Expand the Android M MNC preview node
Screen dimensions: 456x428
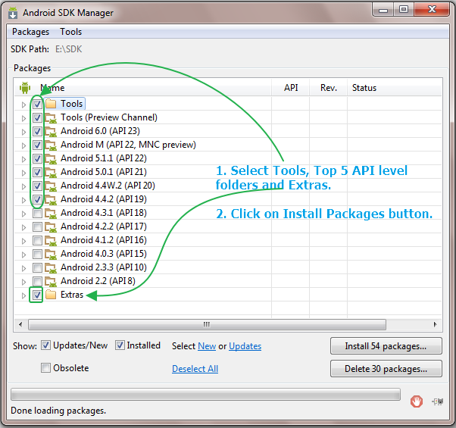(23, 145)
